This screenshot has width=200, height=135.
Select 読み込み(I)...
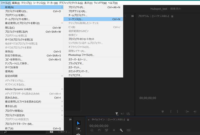(32, 97)
